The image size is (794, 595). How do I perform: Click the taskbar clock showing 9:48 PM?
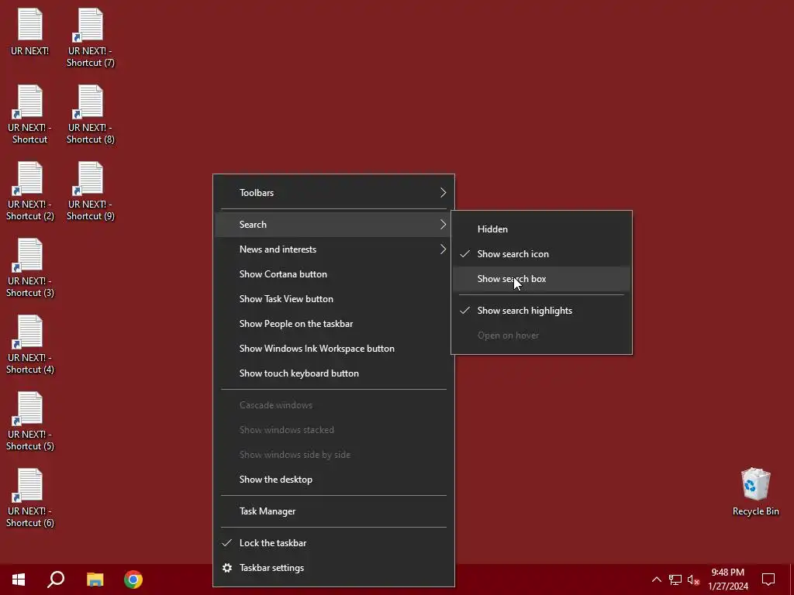point(727,580)
